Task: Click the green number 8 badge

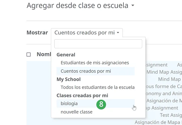Action: [x=101, y=104]
